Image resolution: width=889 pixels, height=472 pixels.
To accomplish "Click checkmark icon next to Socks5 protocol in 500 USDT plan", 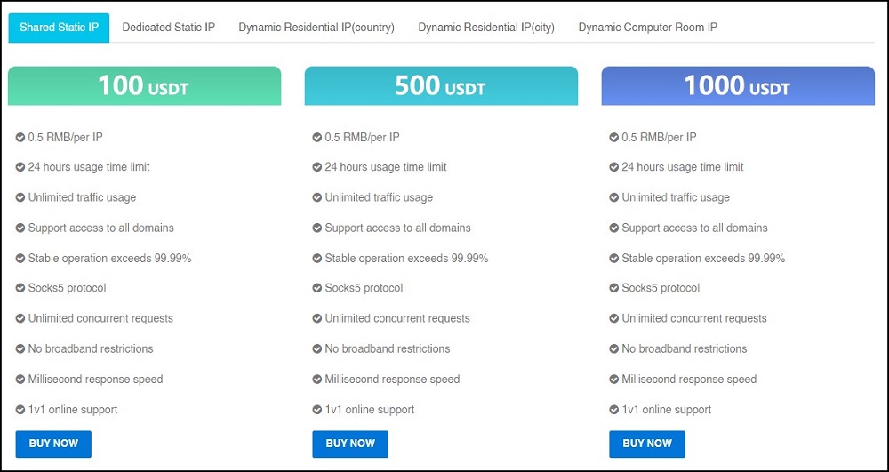I will (x=317, y=288).
